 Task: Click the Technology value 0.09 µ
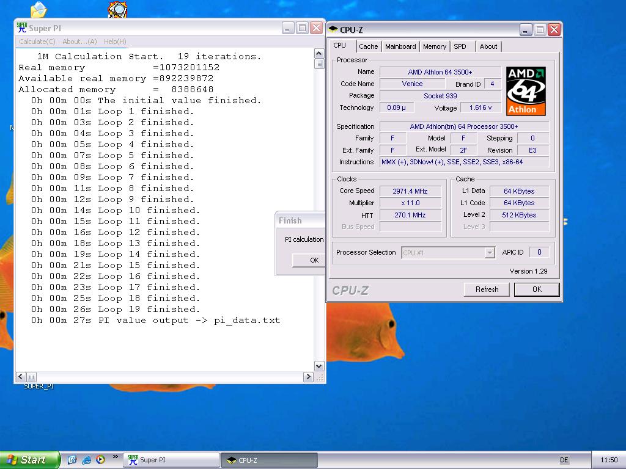click(396, 107)
